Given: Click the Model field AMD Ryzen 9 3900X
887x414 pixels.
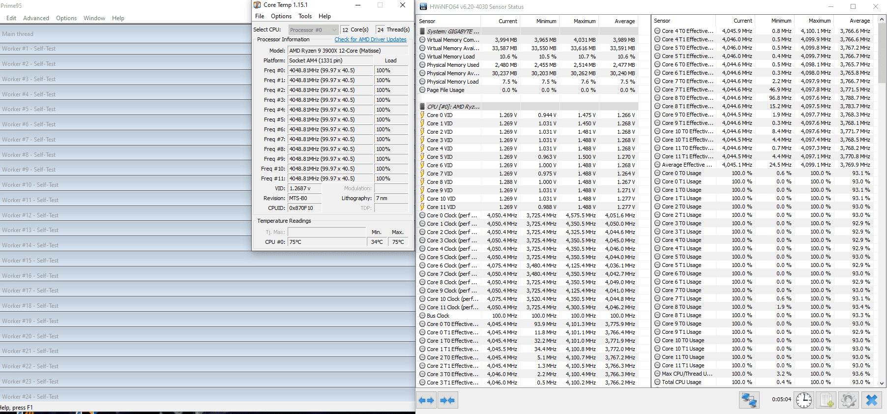Looking at the screenshot, I should pos(348,51).
